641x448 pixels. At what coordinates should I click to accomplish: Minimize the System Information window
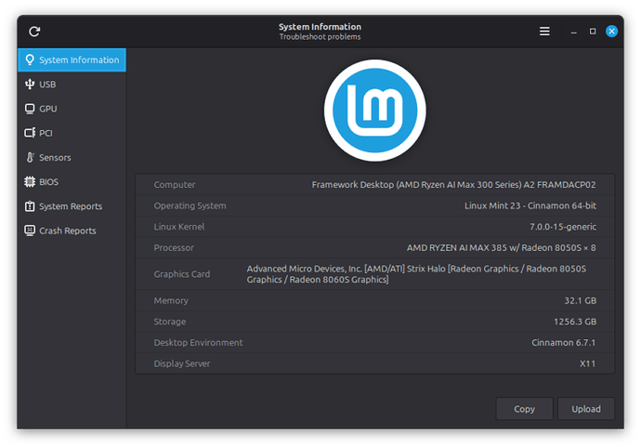coord(573,32)
